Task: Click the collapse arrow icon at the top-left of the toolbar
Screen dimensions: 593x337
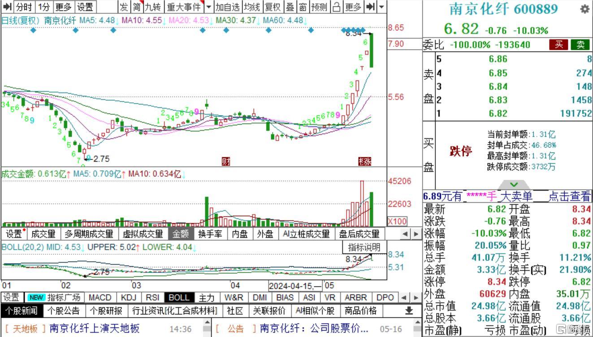Action: tap(8, 7)
